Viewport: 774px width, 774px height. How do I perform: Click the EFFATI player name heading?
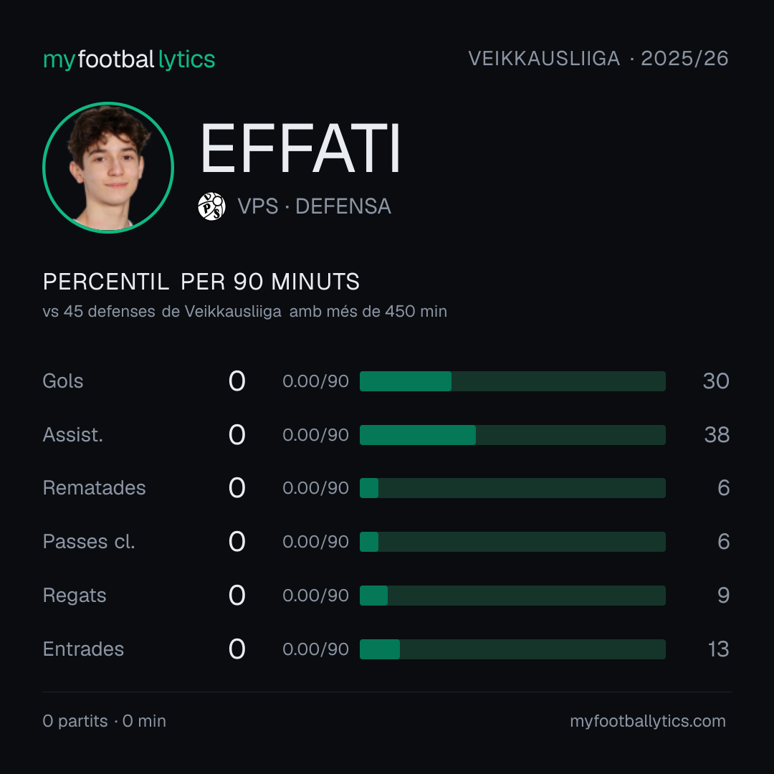pyautogui.click(x=300, y=148)
